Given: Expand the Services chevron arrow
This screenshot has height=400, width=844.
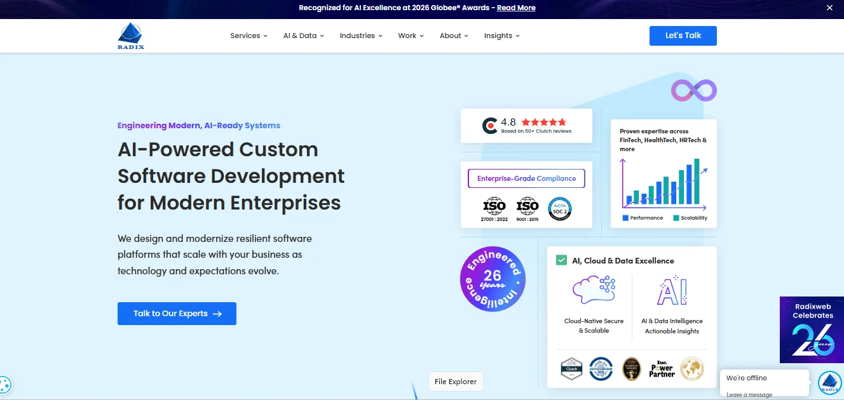Looking at the screenshot, I should pos(265,36).
